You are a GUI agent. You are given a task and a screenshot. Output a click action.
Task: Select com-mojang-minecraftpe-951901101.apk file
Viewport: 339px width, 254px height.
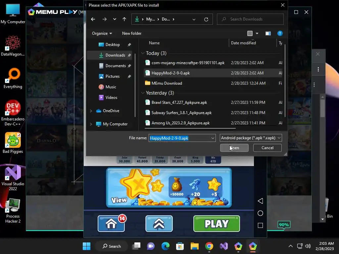click(188, 63)
